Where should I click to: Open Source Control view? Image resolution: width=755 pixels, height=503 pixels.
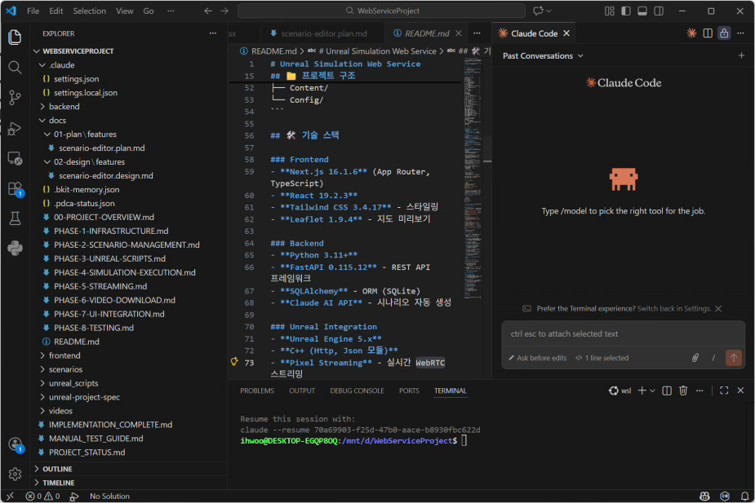pos(15,98)
